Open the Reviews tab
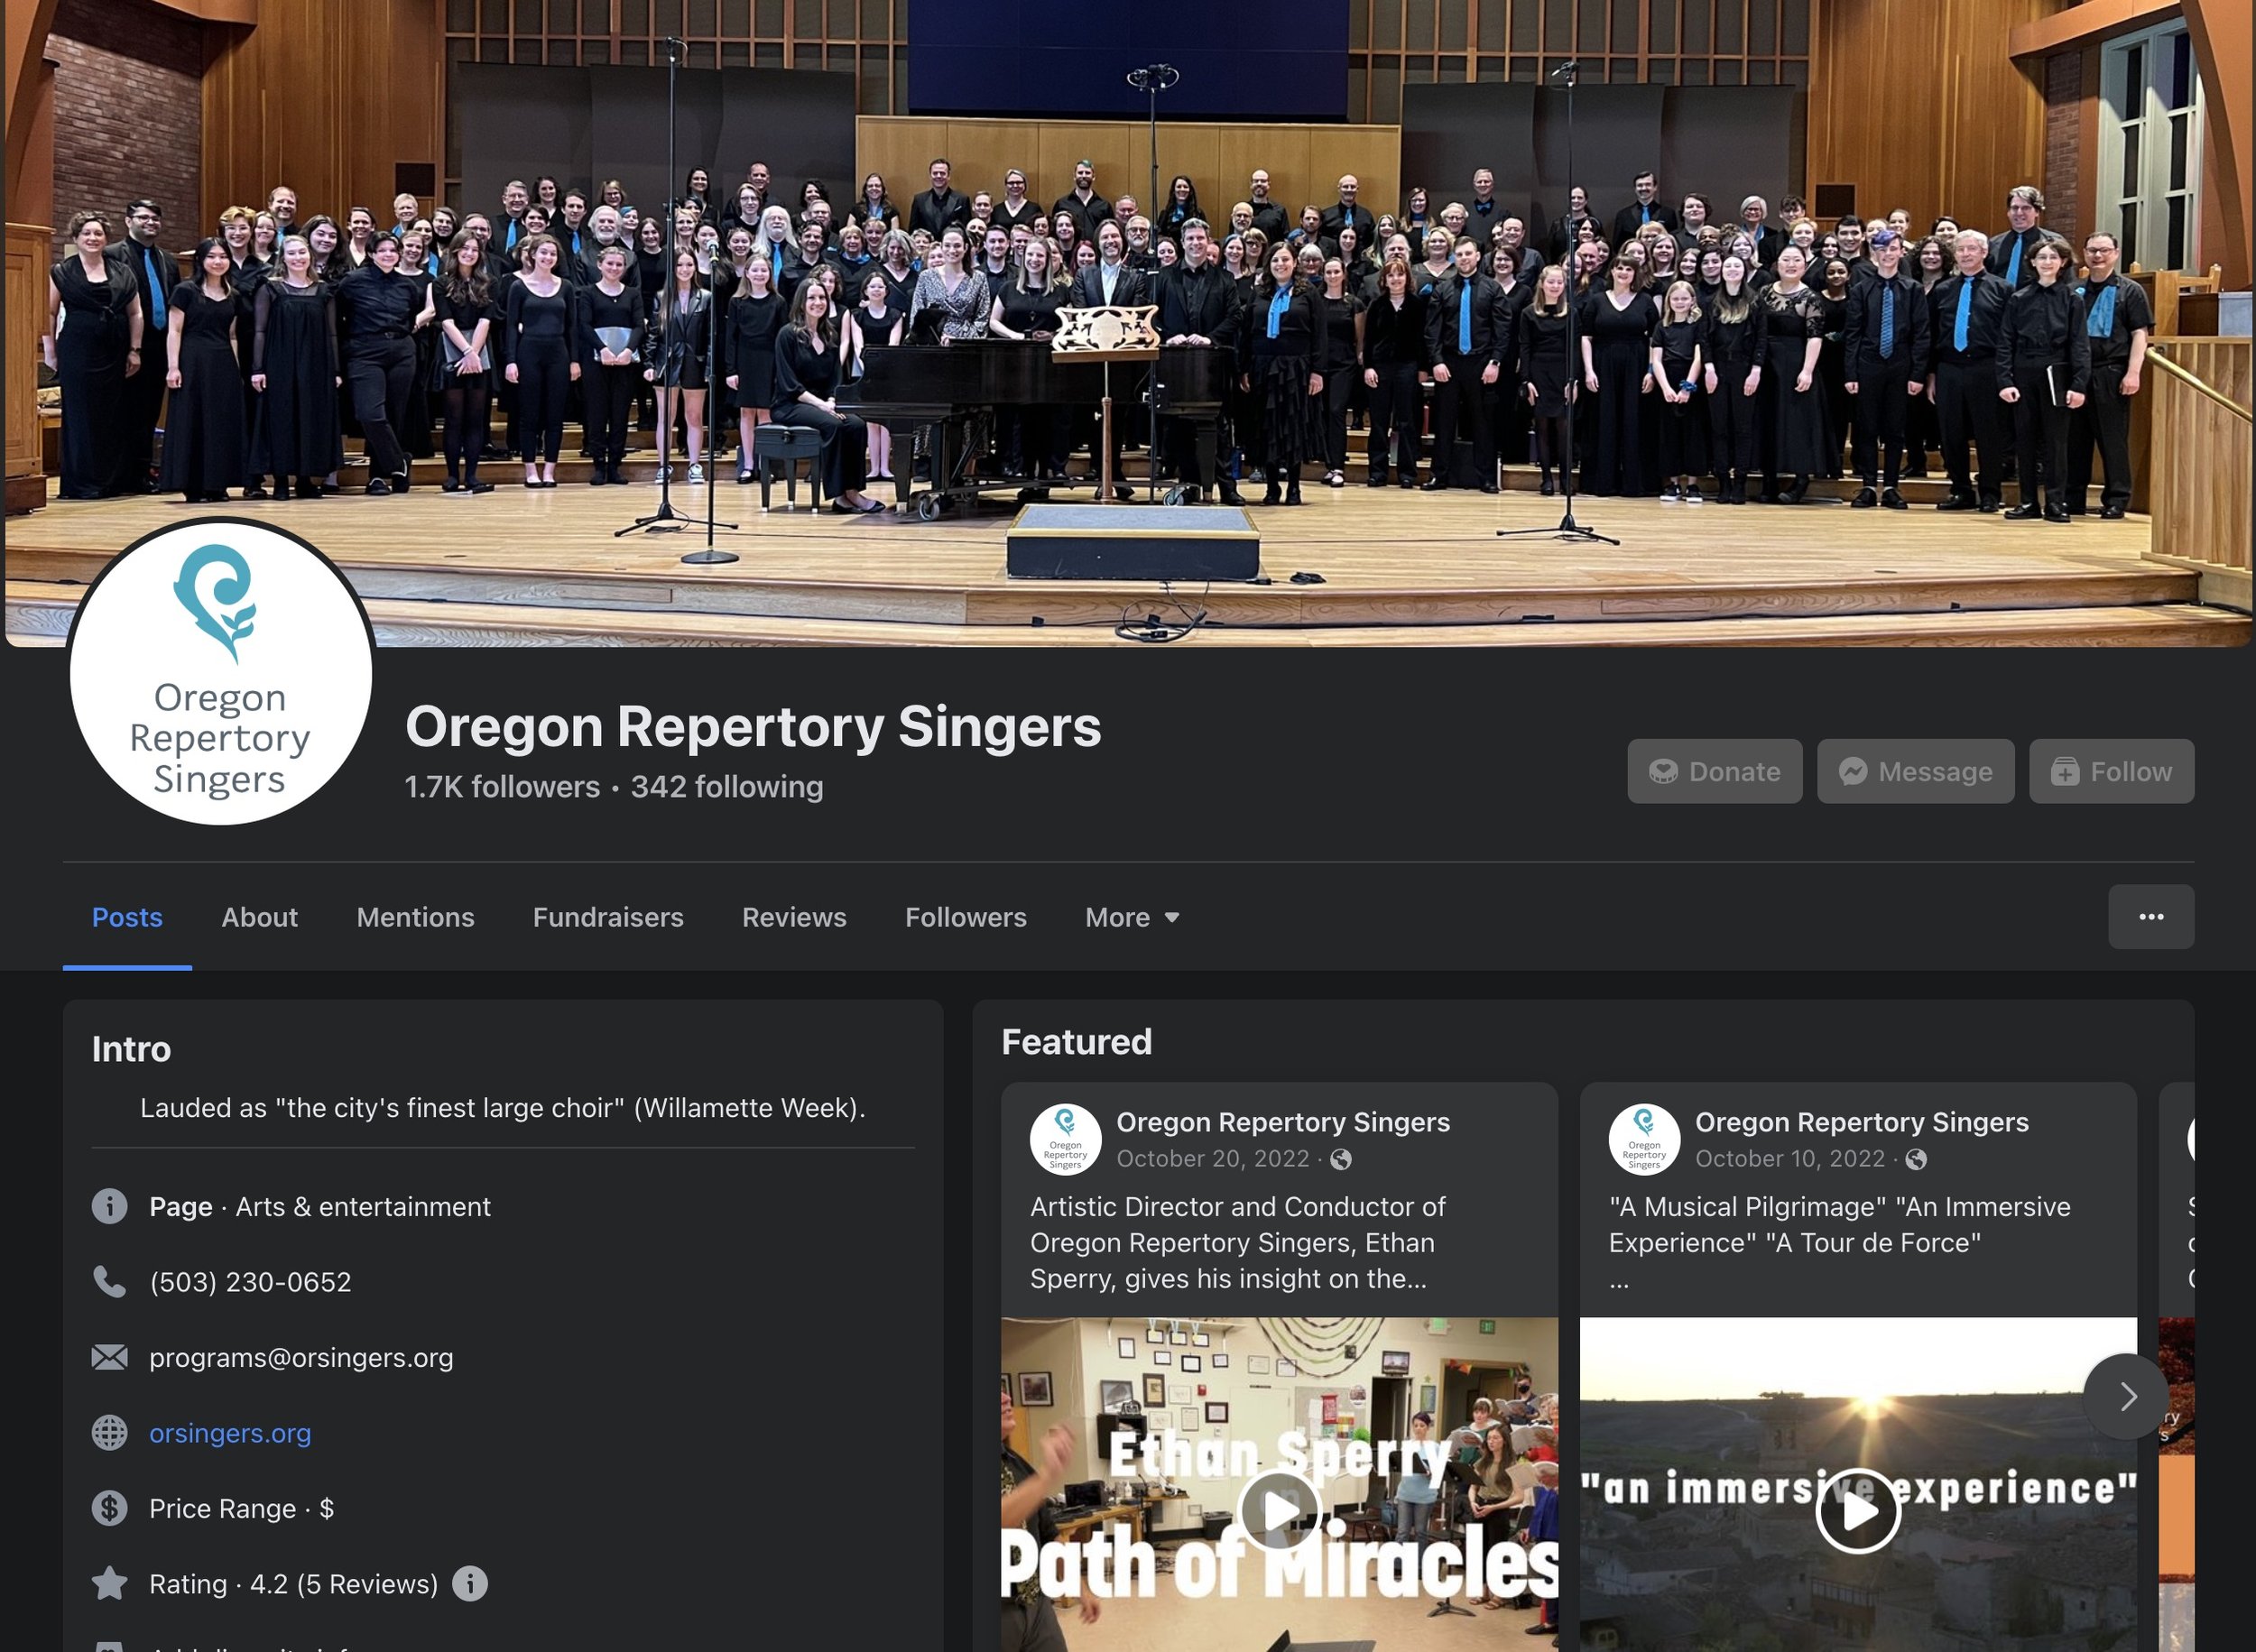 pyautogui.click(x=794, y=917)
